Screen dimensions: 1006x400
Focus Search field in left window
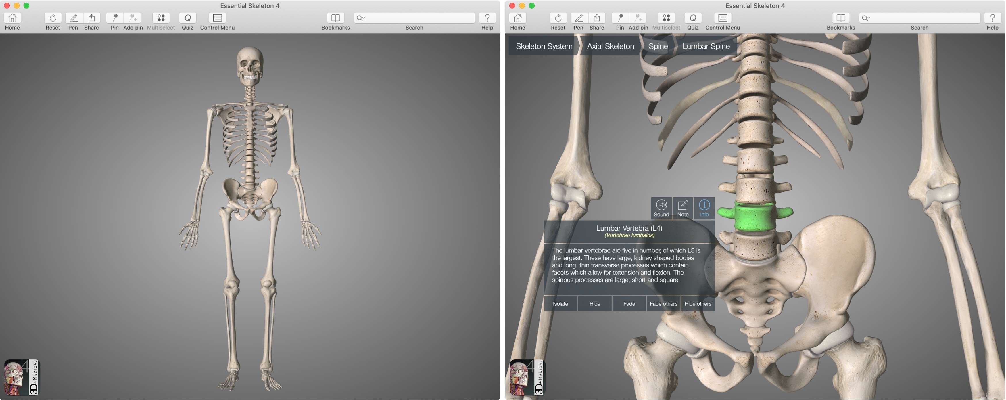[x=414, y=18]
